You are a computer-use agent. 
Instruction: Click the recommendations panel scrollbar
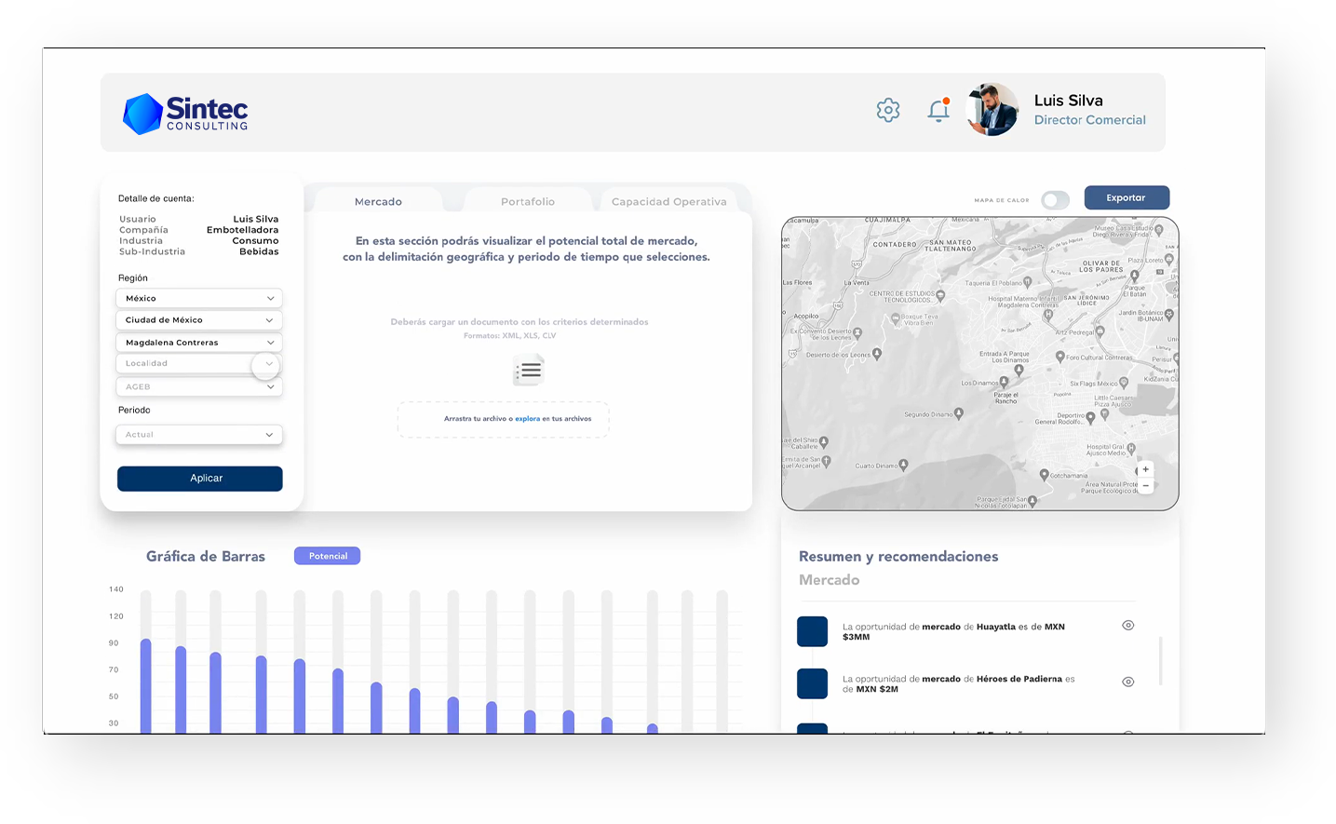pos(1160,661)
